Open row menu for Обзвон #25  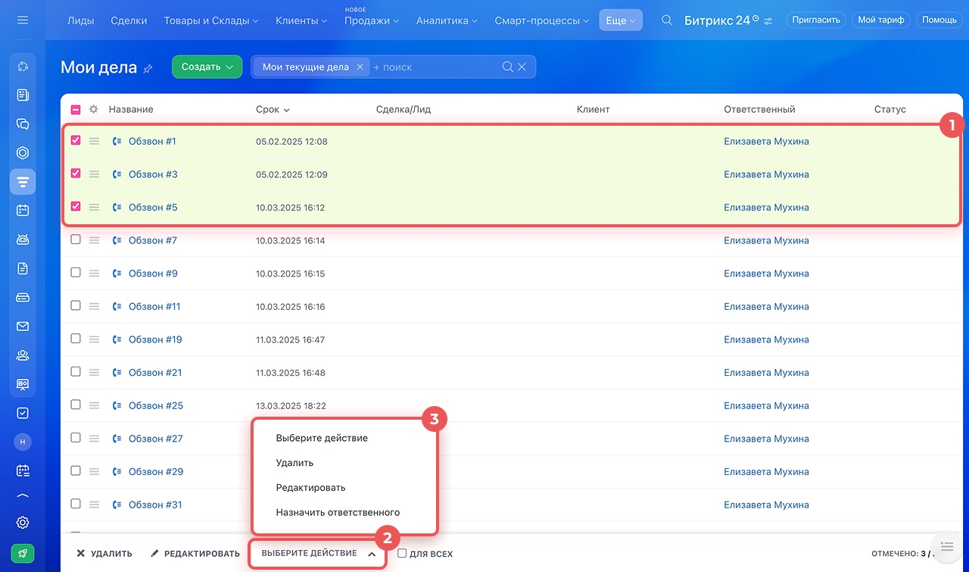tap(95, 405)
